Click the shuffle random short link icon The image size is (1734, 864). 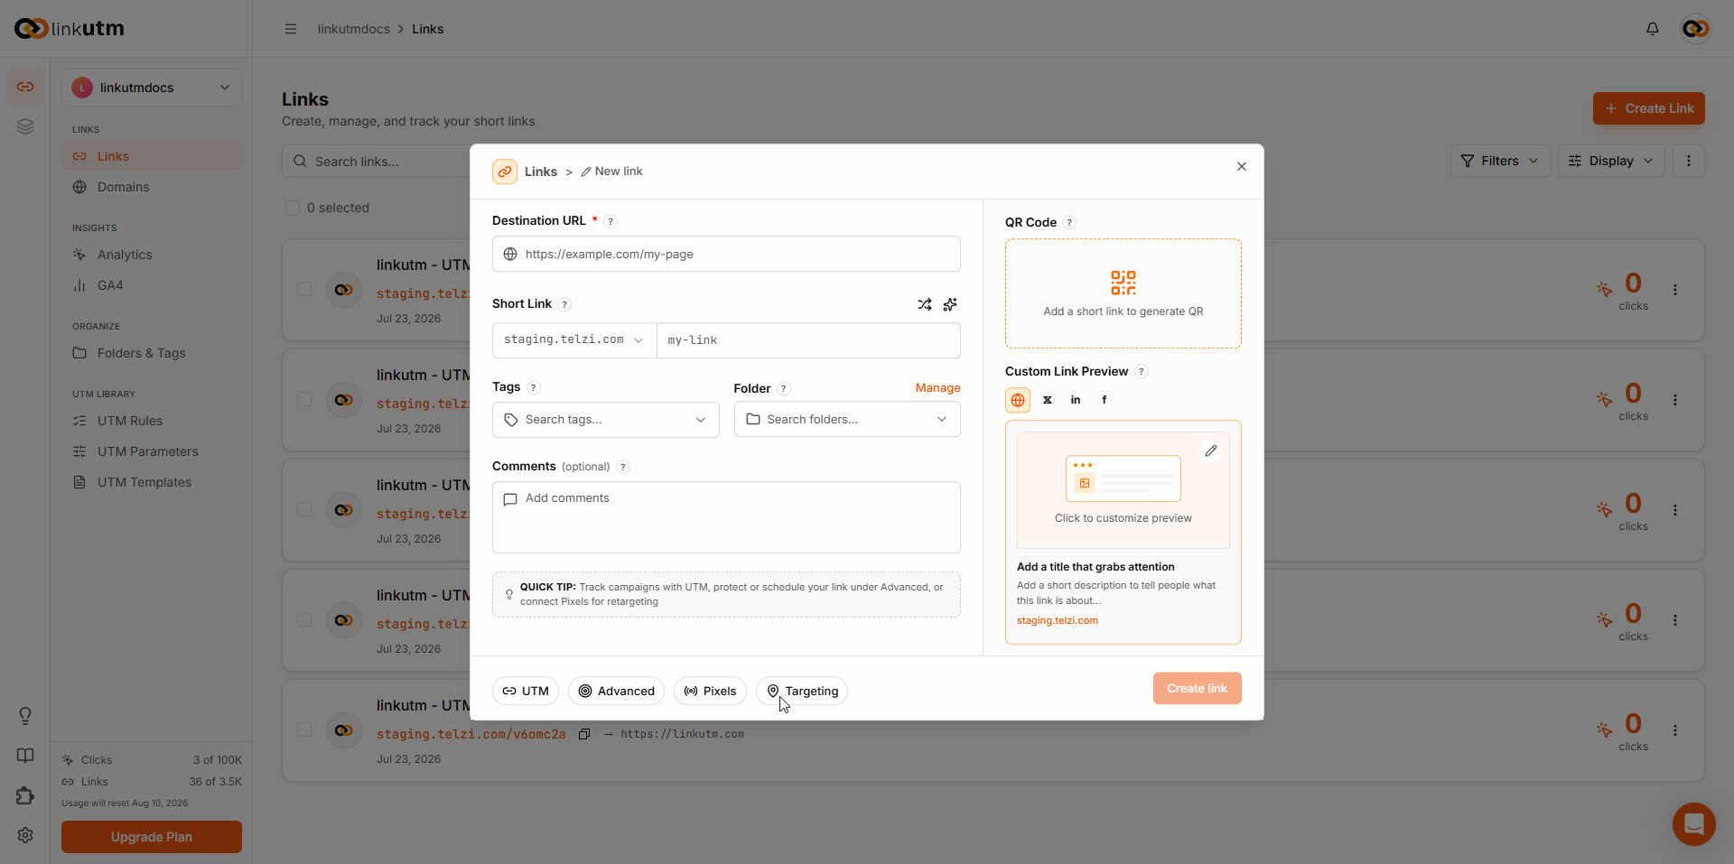click(x=925, y=304)
